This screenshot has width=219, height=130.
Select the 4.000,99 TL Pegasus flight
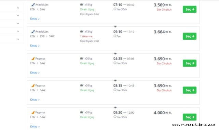point(190,117)
